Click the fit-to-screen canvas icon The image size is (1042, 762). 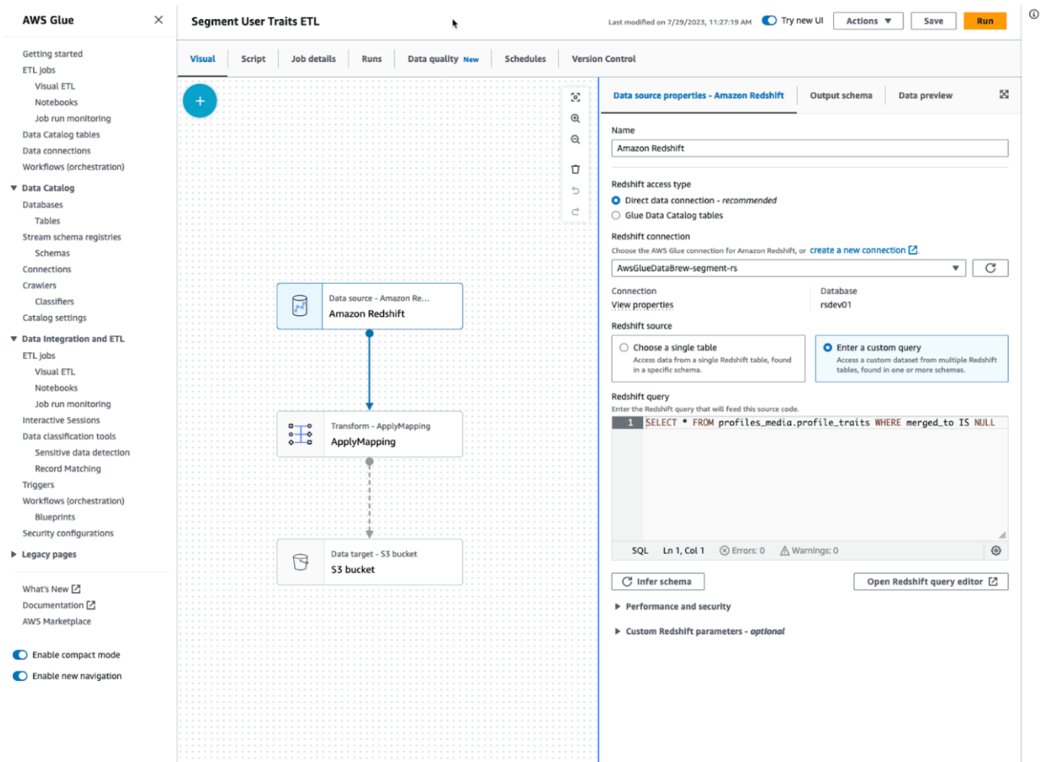(x=575, y=97)
